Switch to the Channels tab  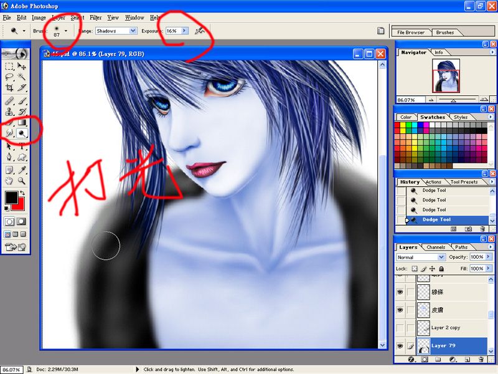click(x=435, y=247)
